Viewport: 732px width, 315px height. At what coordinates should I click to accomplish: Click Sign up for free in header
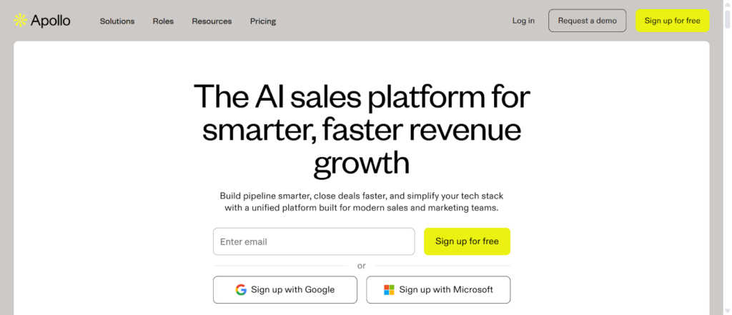(672, 21)
